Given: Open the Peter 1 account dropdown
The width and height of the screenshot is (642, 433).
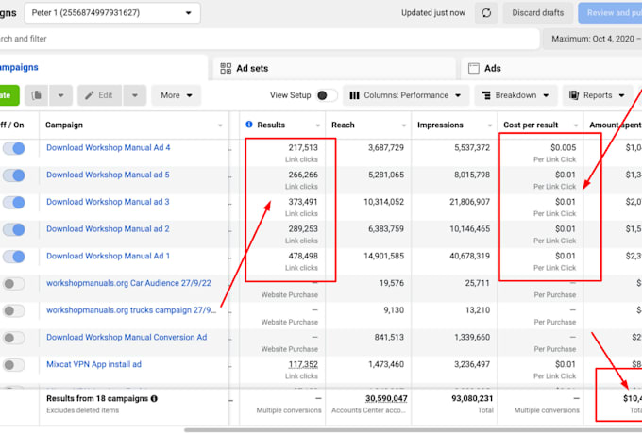Looking at the screenshot, I should (x=112, y=12).
